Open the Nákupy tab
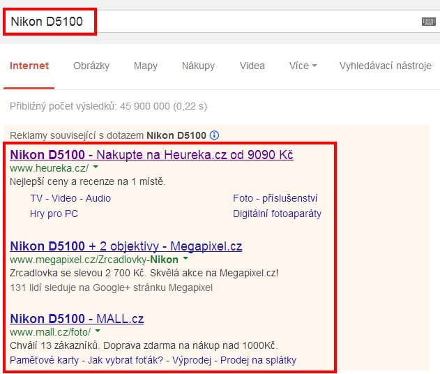This screenshot has width=440, height=374. tap(198, 66)
